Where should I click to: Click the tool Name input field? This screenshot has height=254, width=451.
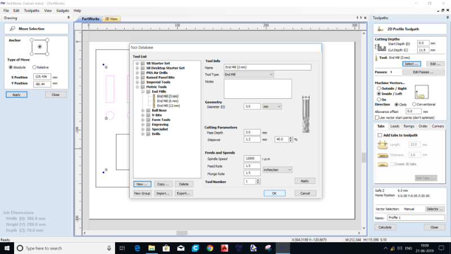pyautogui.click(x=267, y=67)
